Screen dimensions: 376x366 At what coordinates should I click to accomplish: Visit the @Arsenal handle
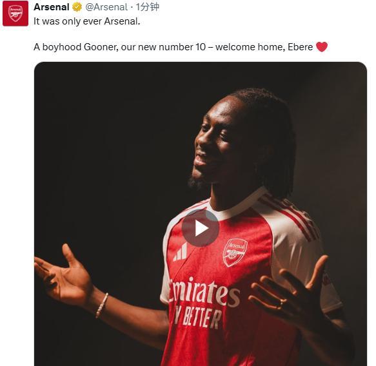(106, 7)
